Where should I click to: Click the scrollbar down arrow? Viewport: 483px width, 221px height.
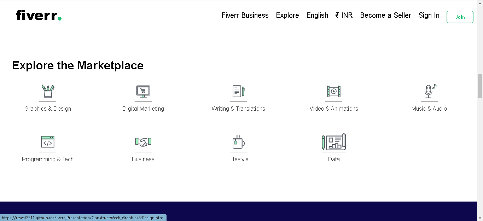click(x=480, y=218)
